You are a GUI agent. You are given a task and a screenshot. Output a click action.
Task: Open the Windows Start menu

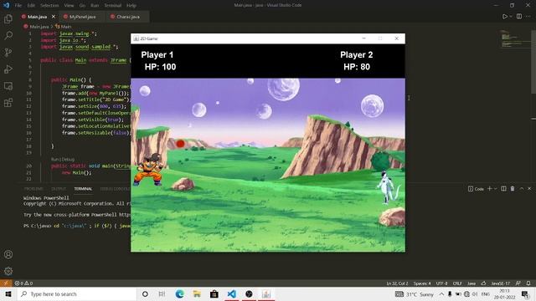(x=8, y=293)
